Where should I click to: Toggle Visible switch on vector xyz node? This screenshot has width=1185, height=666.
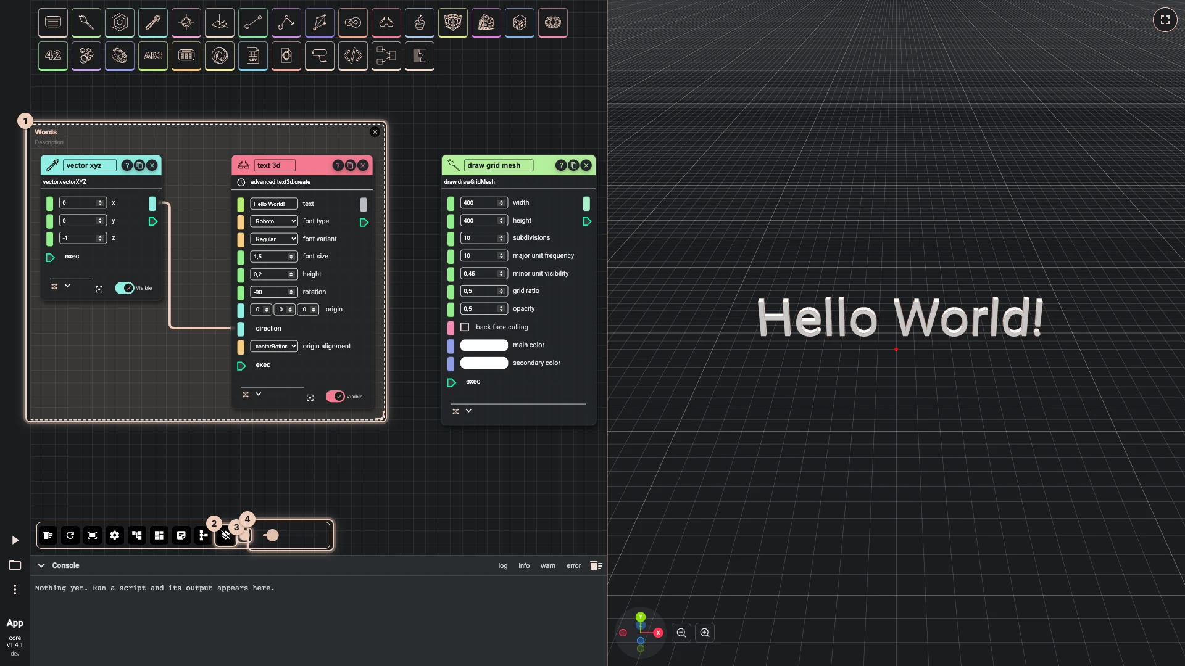tap(125, 288)
